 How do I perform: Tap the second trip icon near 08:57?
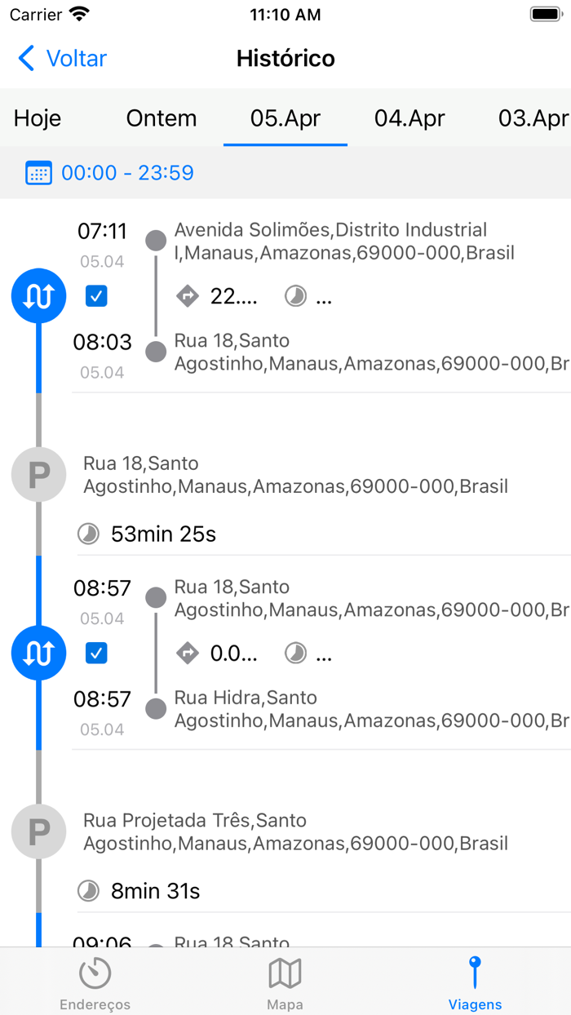pyautogui.click(x=38, y=653)
